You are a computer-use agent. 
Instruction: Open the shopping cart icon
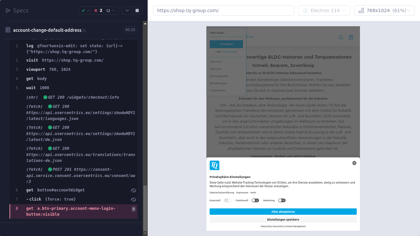coord(351,37)
